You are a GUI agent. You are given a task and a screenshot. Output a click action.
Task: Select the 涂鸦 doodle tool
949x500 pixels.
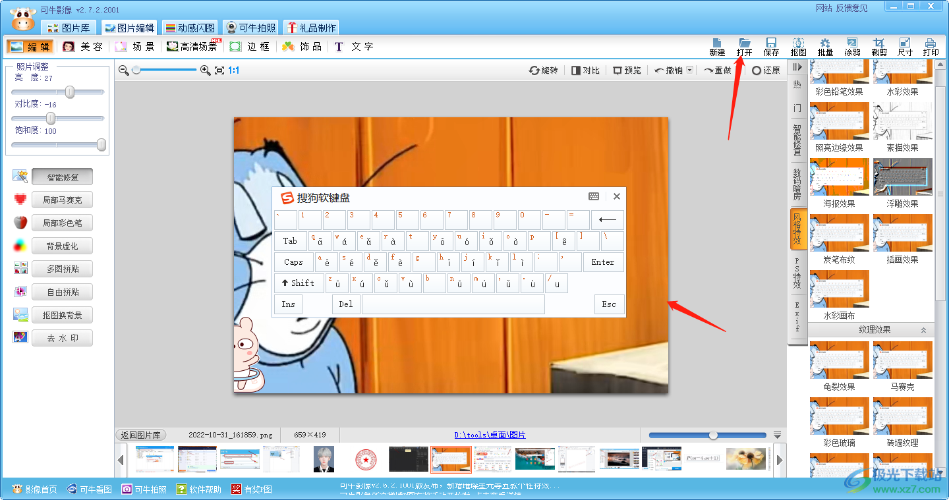coord(852,47)
